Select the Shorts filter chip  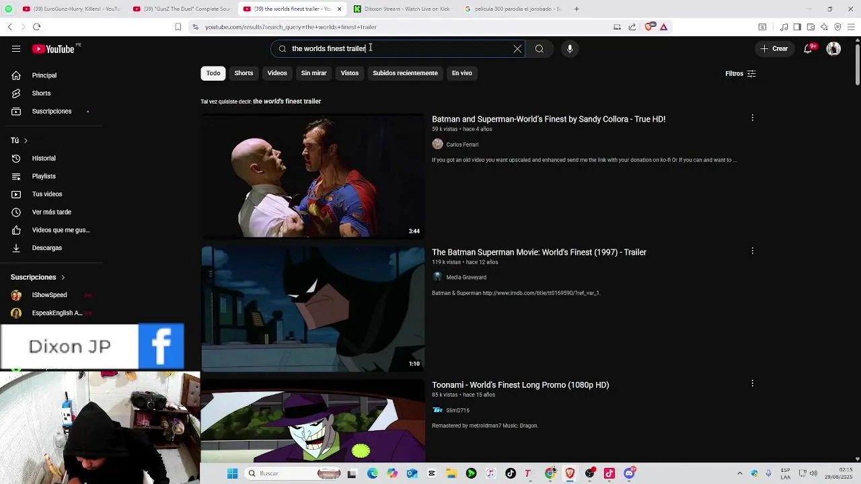pos(244,73)
